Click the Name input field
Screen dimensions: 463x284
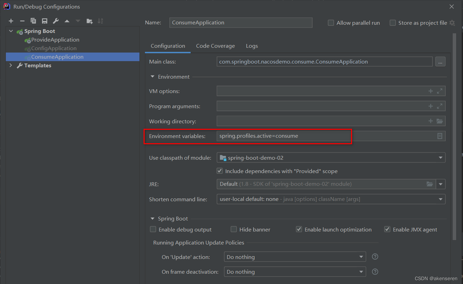pos(241,23)
